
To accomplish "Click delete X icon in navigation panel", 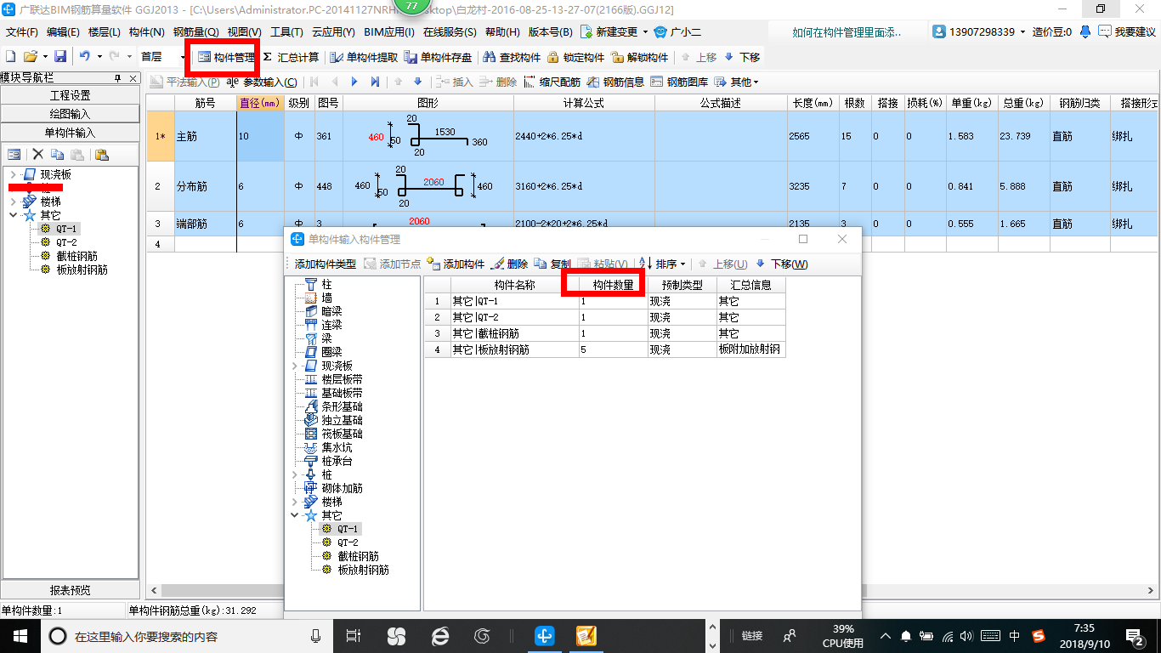I will click(x=37, y=154).
